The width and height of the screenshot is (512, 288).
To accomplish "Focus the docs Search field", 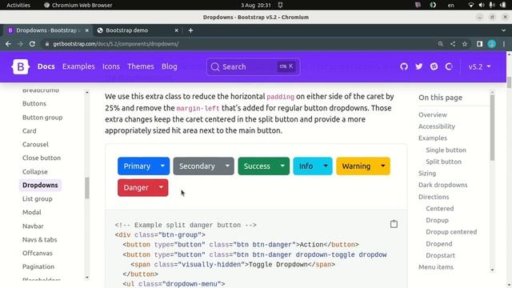I will point(253,66).
